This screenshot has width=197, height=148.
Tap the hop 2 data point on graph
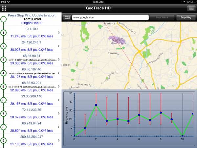tap(96, 105)
